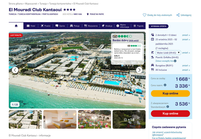Click info icon next to Zobacz szczegóły lotu

pos(175,61)
